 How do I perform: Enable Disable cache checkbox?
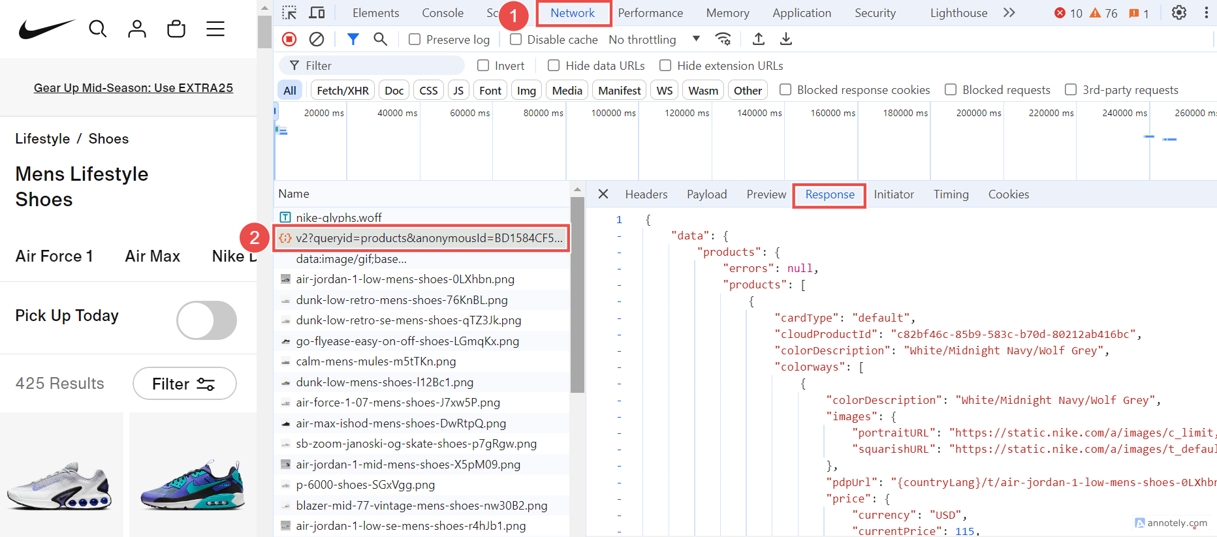pos(516,39)
